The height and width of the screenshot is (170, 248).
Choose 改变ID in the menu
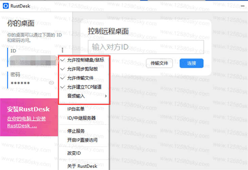pyautogui.click(x=84, y=153)
